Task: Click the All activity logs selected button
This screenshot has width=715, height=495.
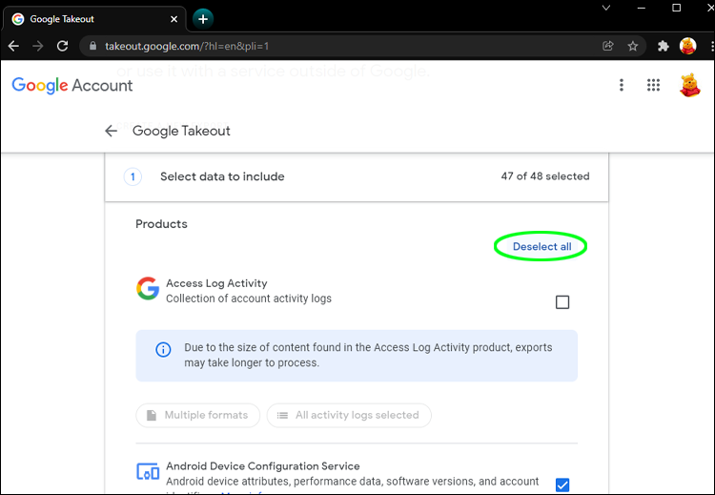Action: click(x=349, y=416)
